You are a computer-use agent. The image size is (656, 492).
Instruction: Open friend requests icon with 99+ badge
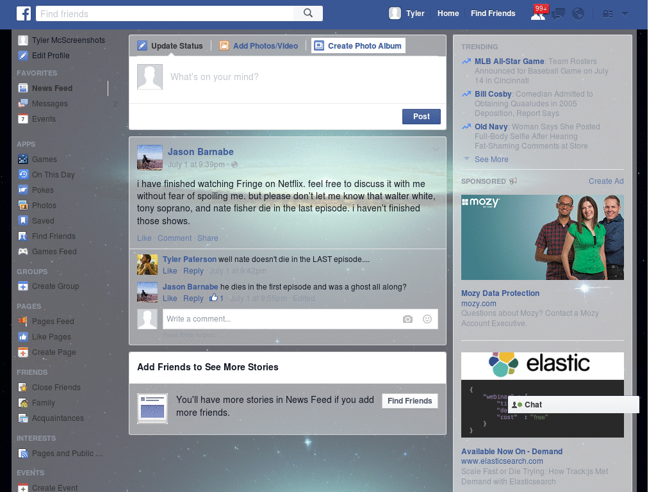538,13
